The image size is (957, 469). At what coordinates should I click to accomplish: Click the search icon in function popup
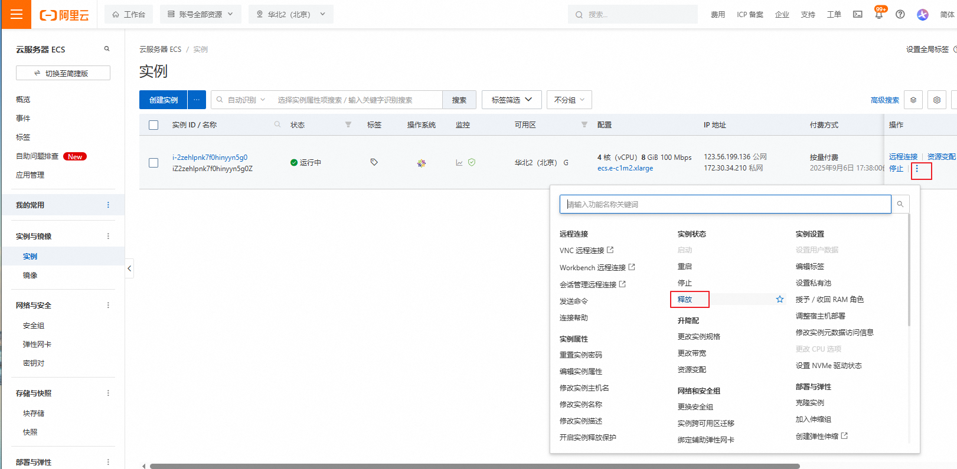pos(900,204)
